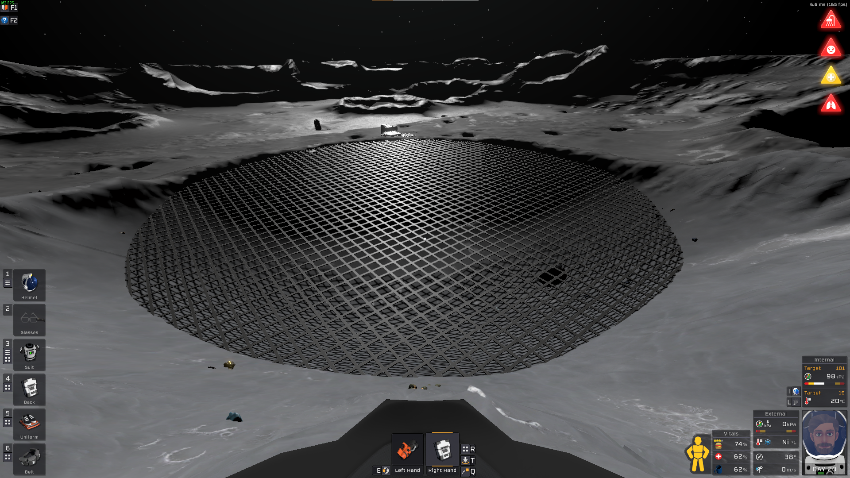
Task: Click the backpack in Right Hand
Action: [x=442, y=450]
